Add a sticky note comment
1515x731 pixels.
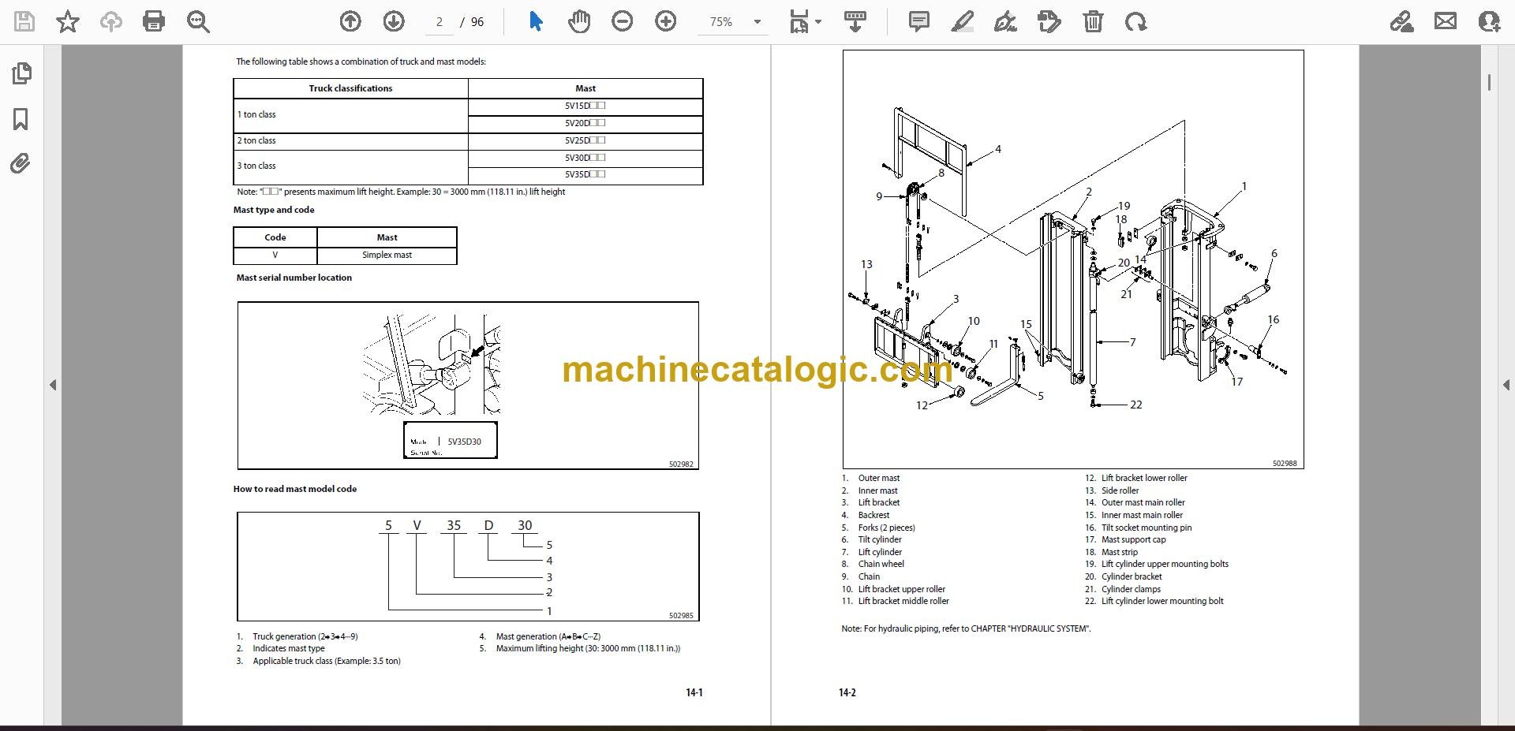tap(918, 21)
